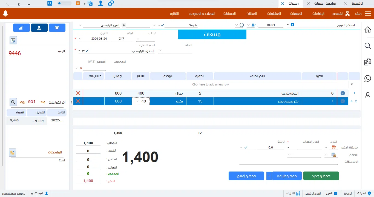Viewport: 374px width, 197px height.
Task: Click the info icon on the بكر شمير row
Action: [x=343, y=101]
